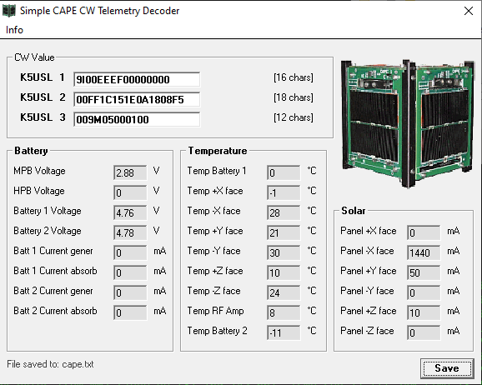Select the Battery 2 Voltage value box
The height and width of the screenshot is (385, 482).
click(x=130, y=232)
